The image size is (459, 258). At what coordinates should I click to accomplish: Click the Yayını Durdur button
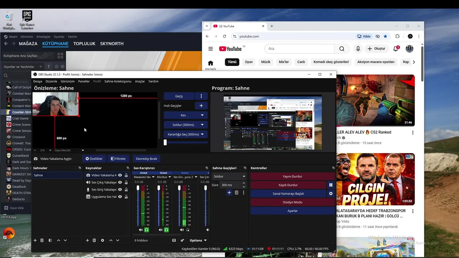(292, 176)
